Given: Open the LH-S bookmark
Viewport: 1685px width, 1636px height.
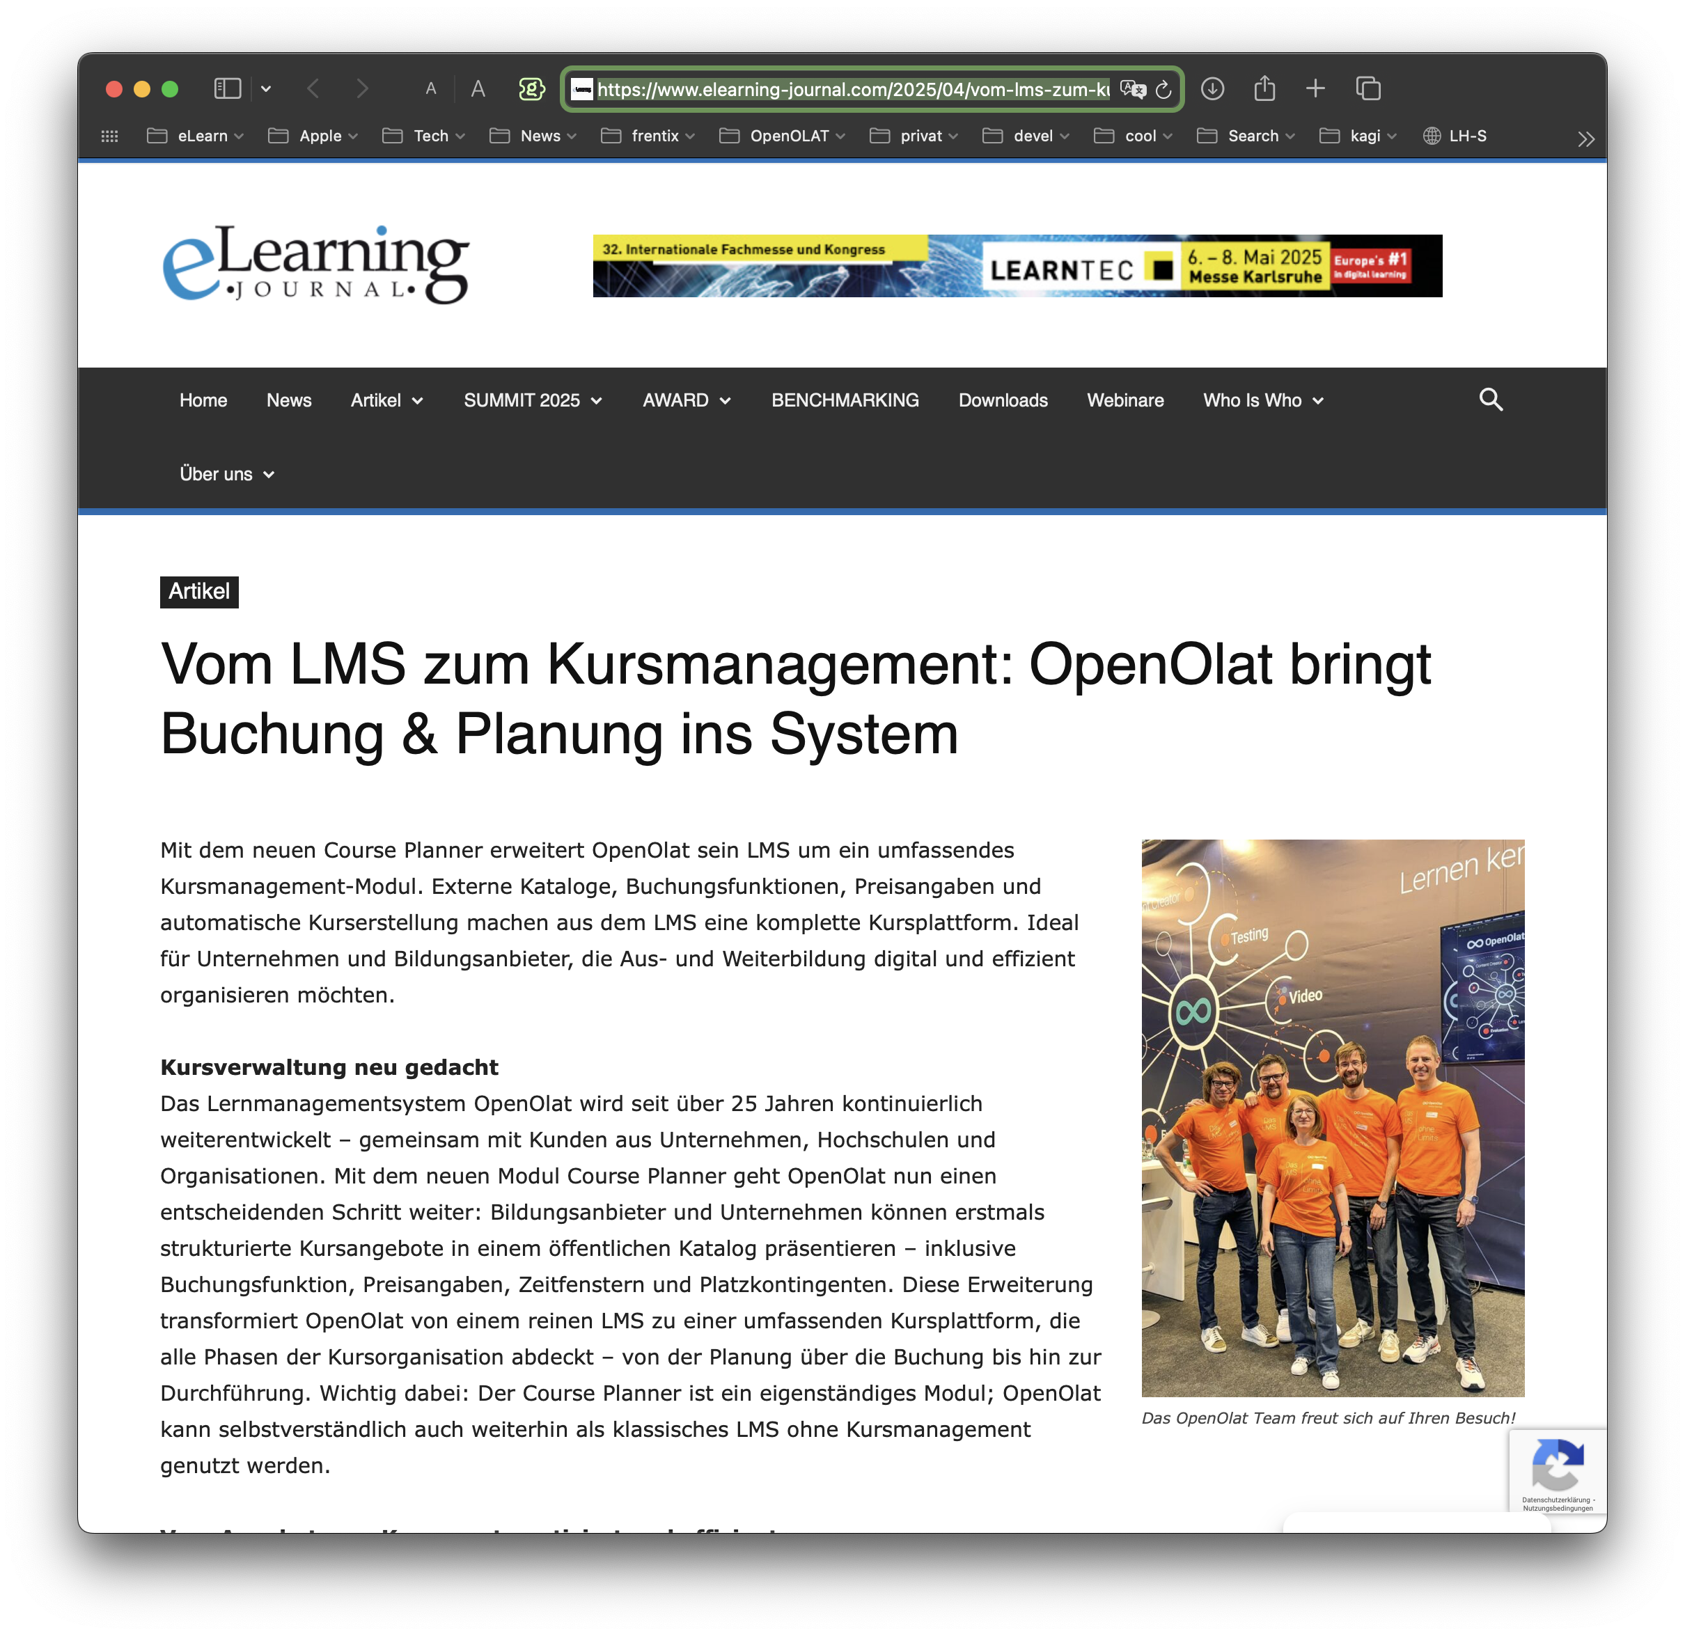Looking at the screenshot, I should coord(1455,136).
